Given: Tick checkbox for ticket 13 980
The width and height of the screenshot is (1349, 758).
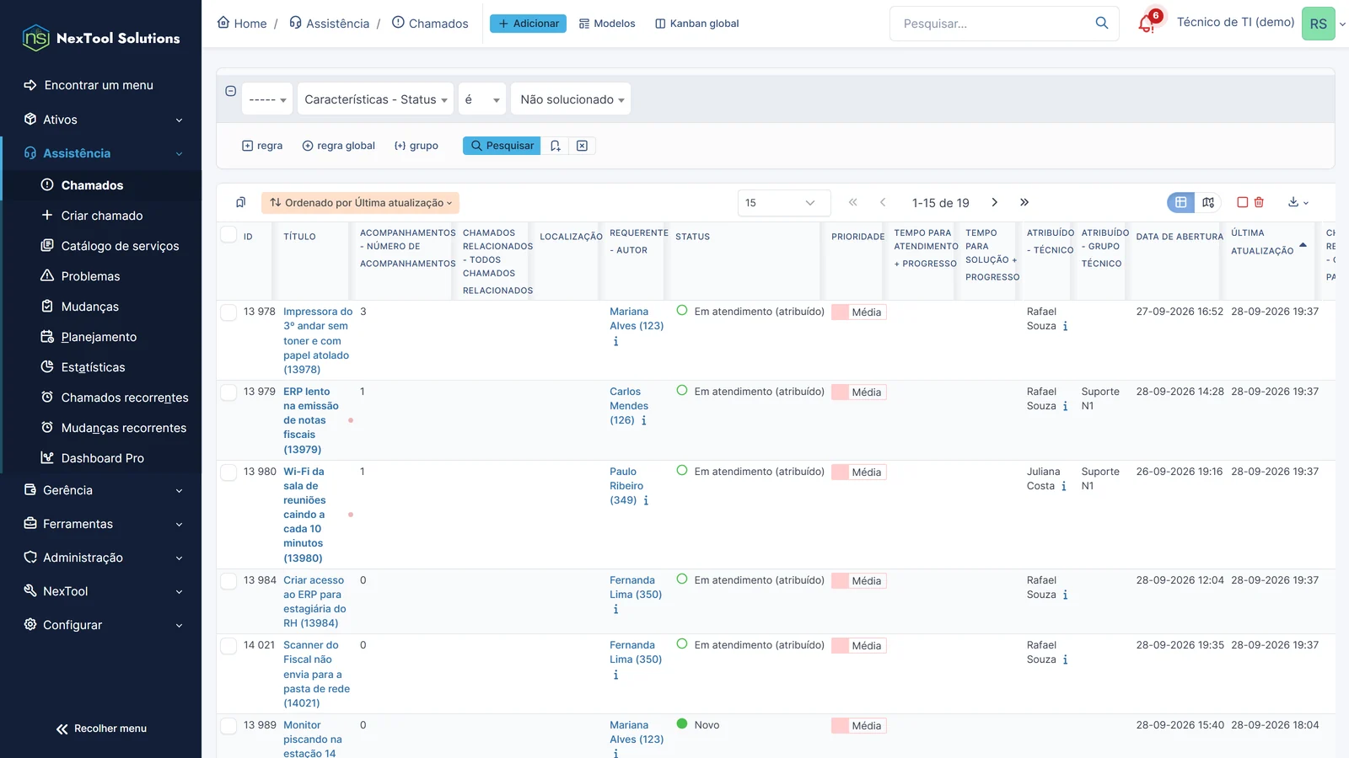Looking at the screenshot, I should tap(228, 472).
